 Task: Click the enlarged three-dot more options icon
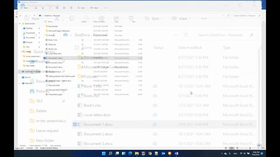(x=204, y=18)
